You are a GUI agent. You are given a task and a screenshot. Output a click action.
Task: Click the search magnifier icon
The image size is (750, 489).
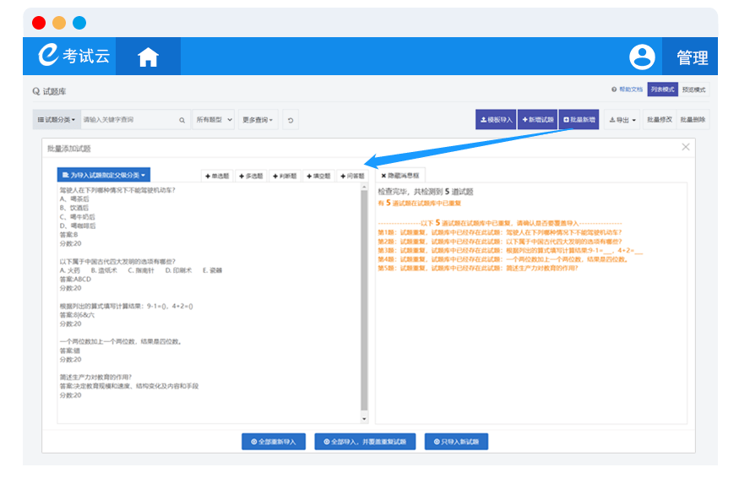182,120
